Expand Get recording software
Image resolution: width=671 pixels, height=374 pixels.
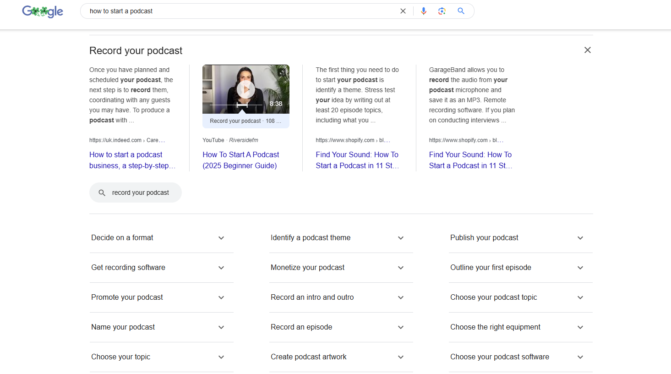click(161, 268)
